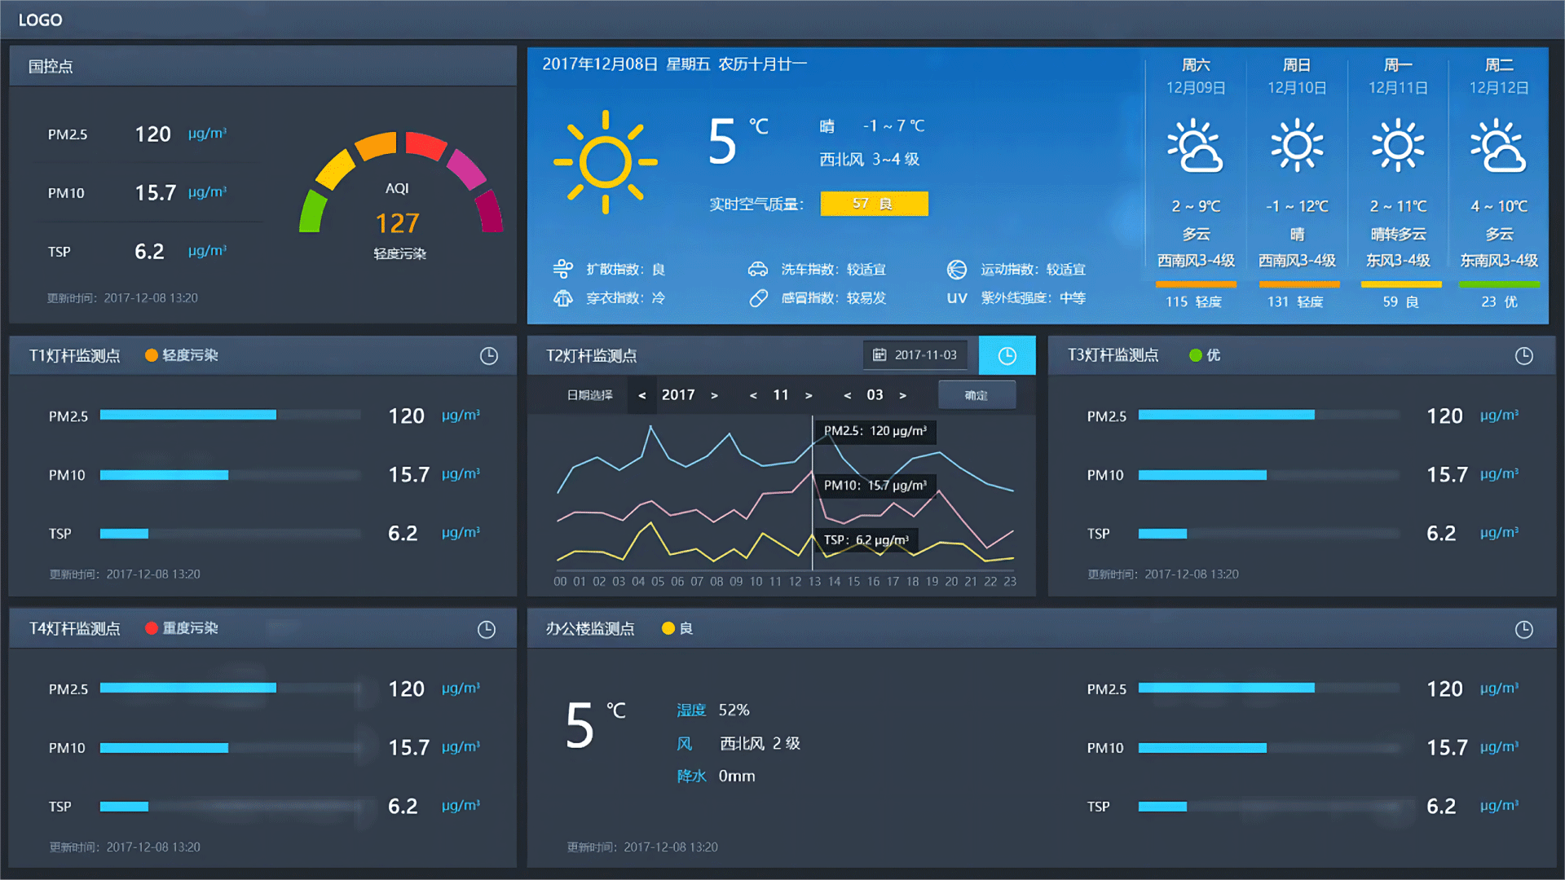Click the car wash index icon

[758, 270]
